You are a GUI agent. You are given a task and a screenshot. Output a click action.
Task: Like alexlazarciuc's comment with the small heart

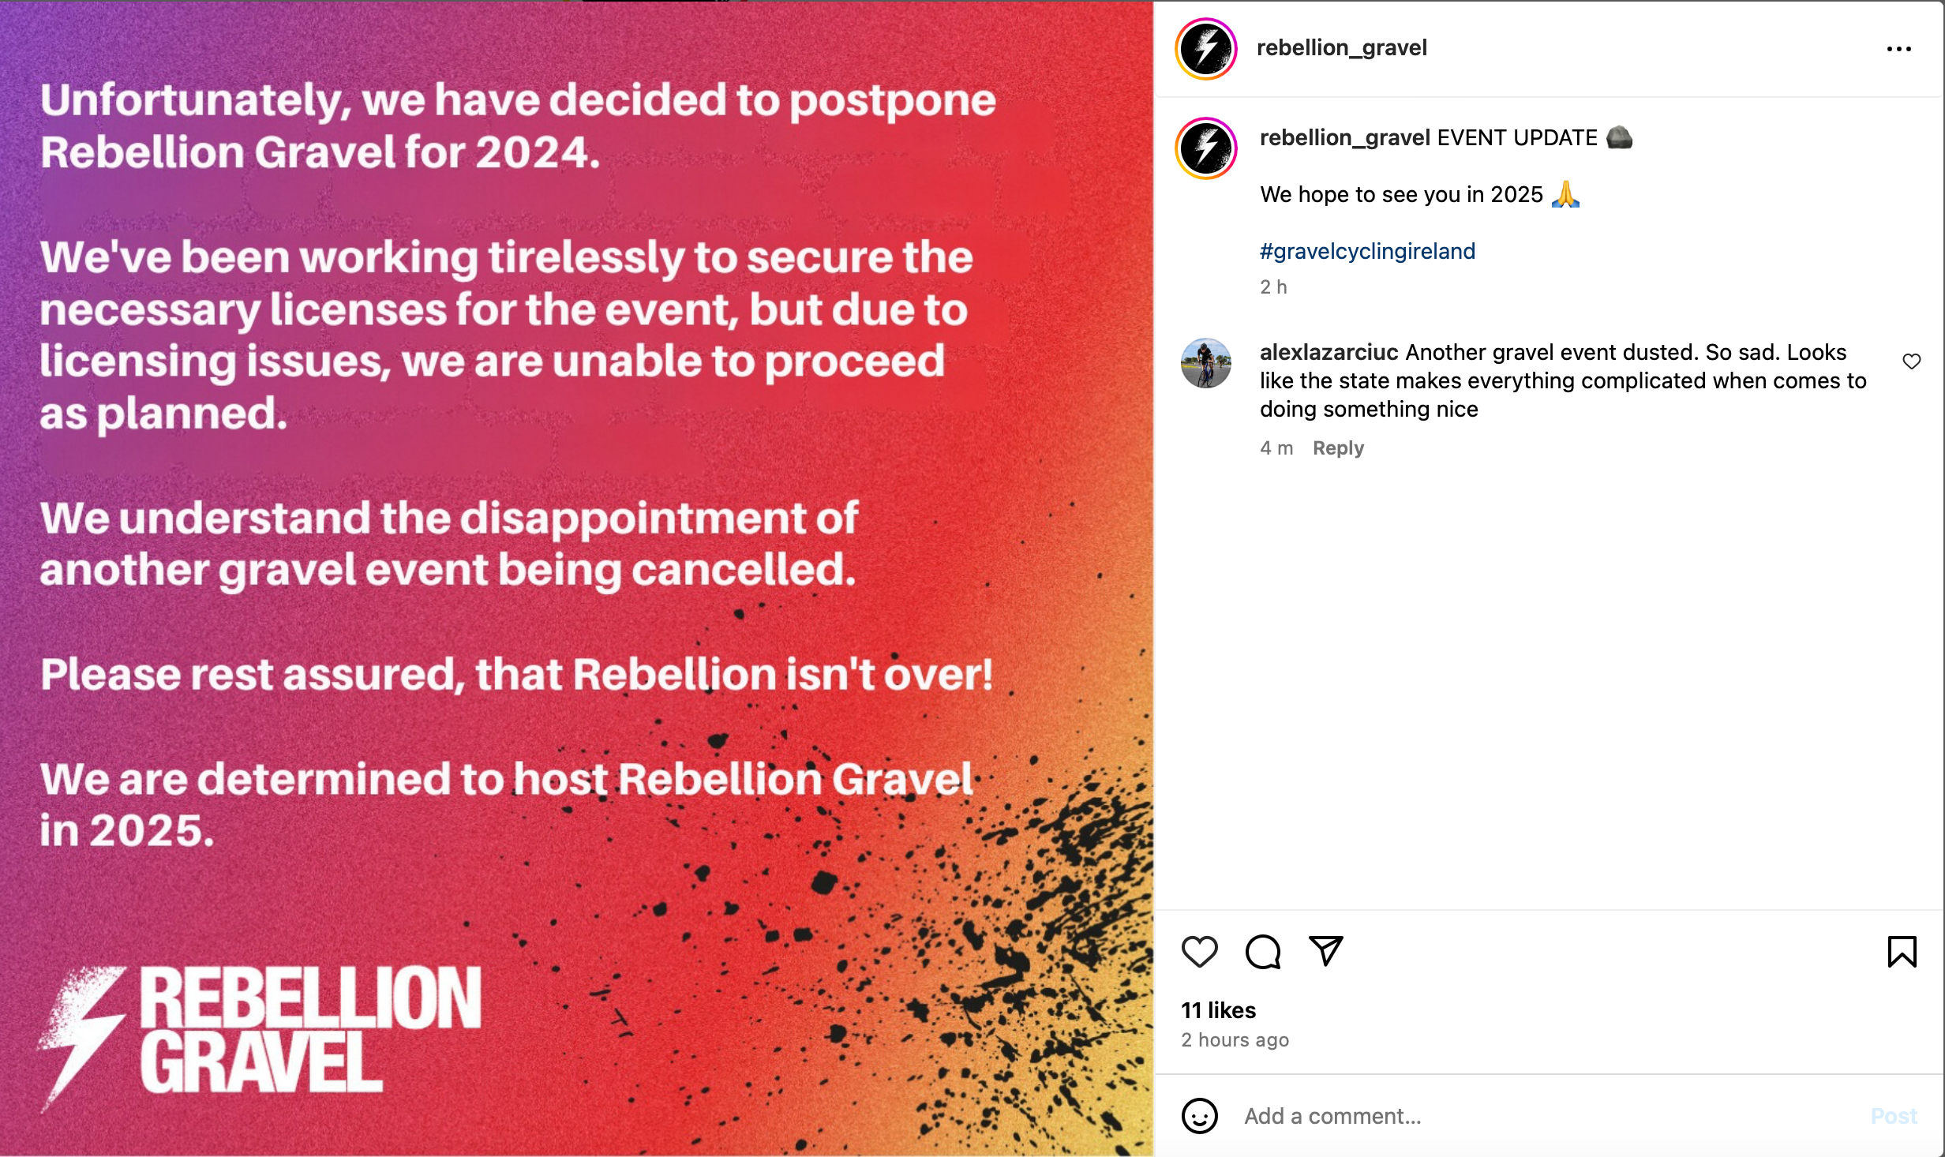[x=1911, y=361]
